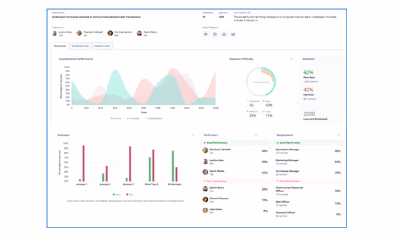
Task: Open the Operations Manager designation row
Action: click(309, 151)
